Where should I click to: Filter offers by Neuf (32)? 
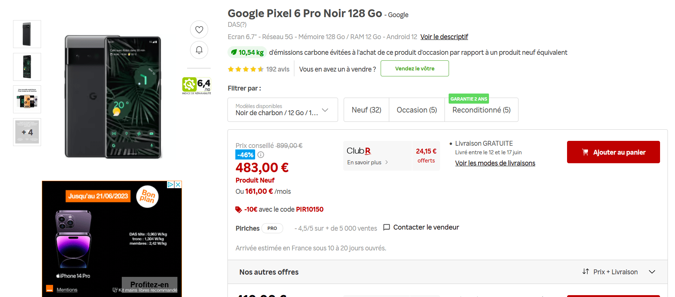tap(366, 110)
